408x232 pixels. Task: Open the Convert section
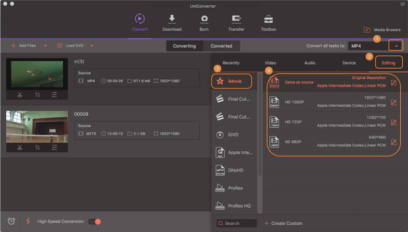[140, 23]
